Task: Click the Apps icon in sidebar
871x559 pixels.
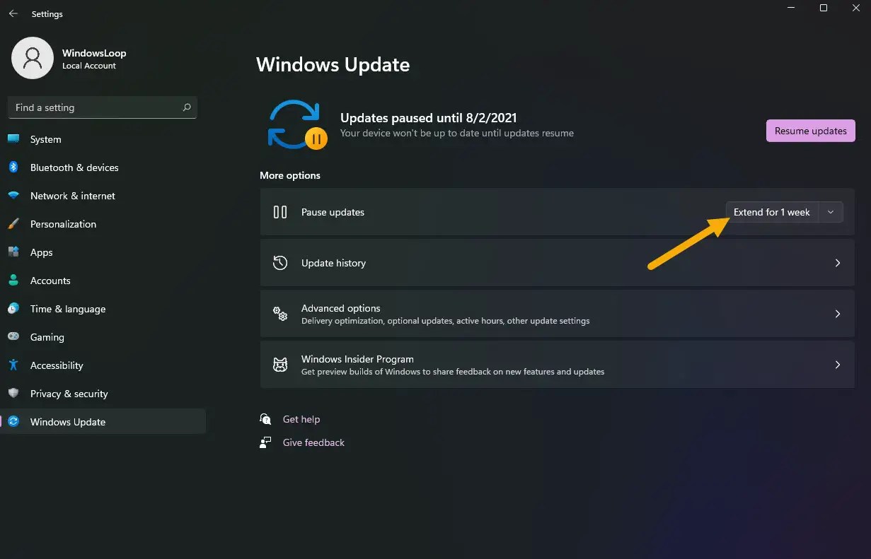Action: [x=13, y=252]
